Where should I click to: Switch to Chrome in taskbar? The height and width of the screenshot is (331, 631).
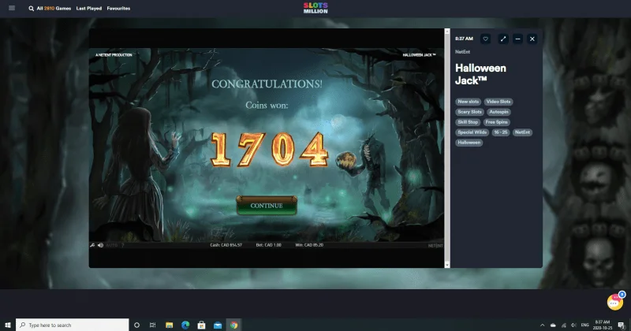point(233,325)
